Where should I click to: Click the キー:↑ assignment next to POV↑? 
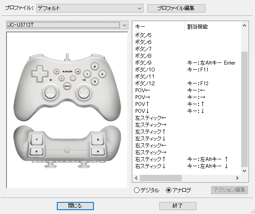pos(196,104)
